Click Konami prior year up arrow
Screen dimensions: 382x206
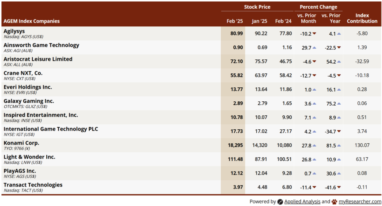coord(339,146)
